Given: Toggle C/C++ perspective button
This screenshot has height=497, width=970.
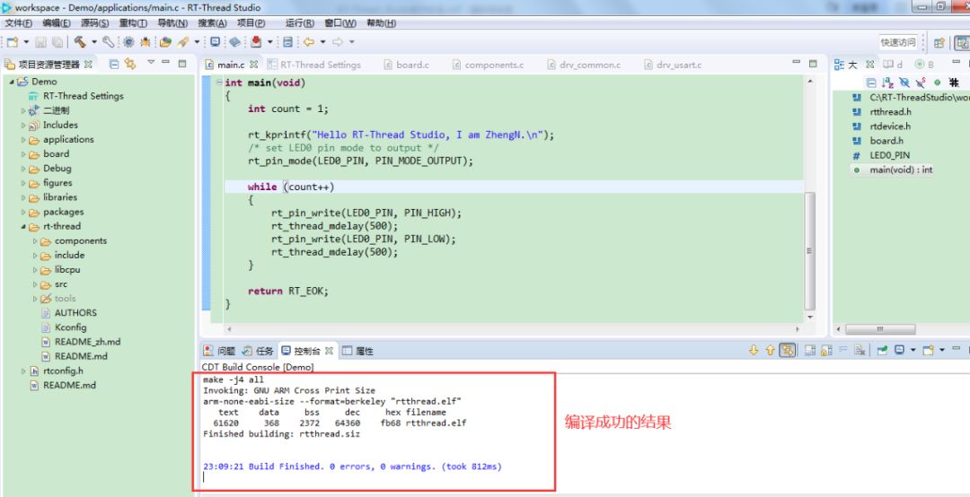Looking at the screenshot, I should coord(962,43).
